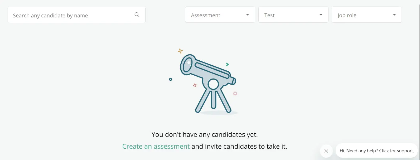Click the search icon inside the search bar
The image size is (420, 160).
137,15
